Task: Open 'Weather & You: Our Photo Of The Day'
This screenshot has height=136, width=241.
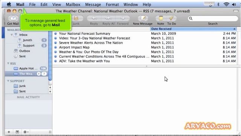Action: (x=89, y=52)
